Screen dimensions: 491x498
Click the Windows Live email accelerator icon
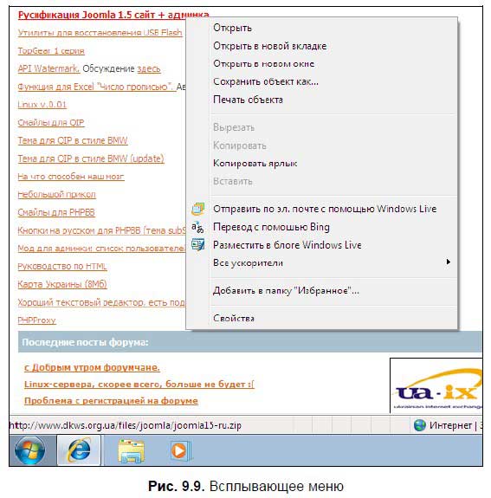[197, 209]
